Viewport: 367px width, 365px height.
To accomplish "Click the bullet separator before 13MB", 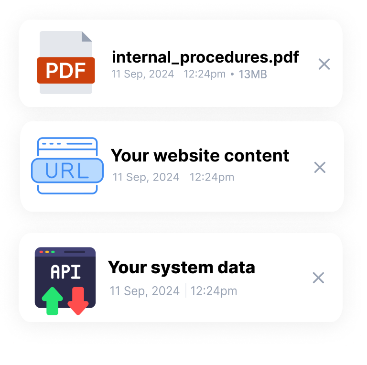I will [x=232, y=75].
